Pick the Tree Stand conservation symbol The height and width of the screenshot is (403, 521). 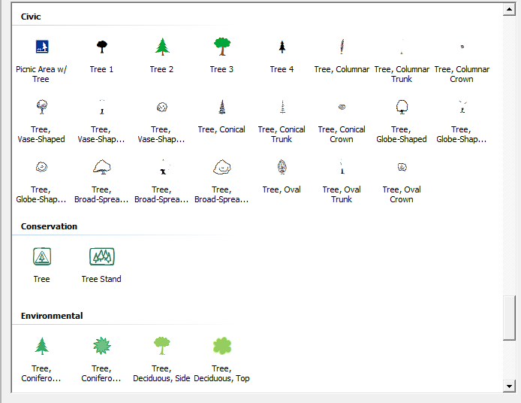click(102, 256)
